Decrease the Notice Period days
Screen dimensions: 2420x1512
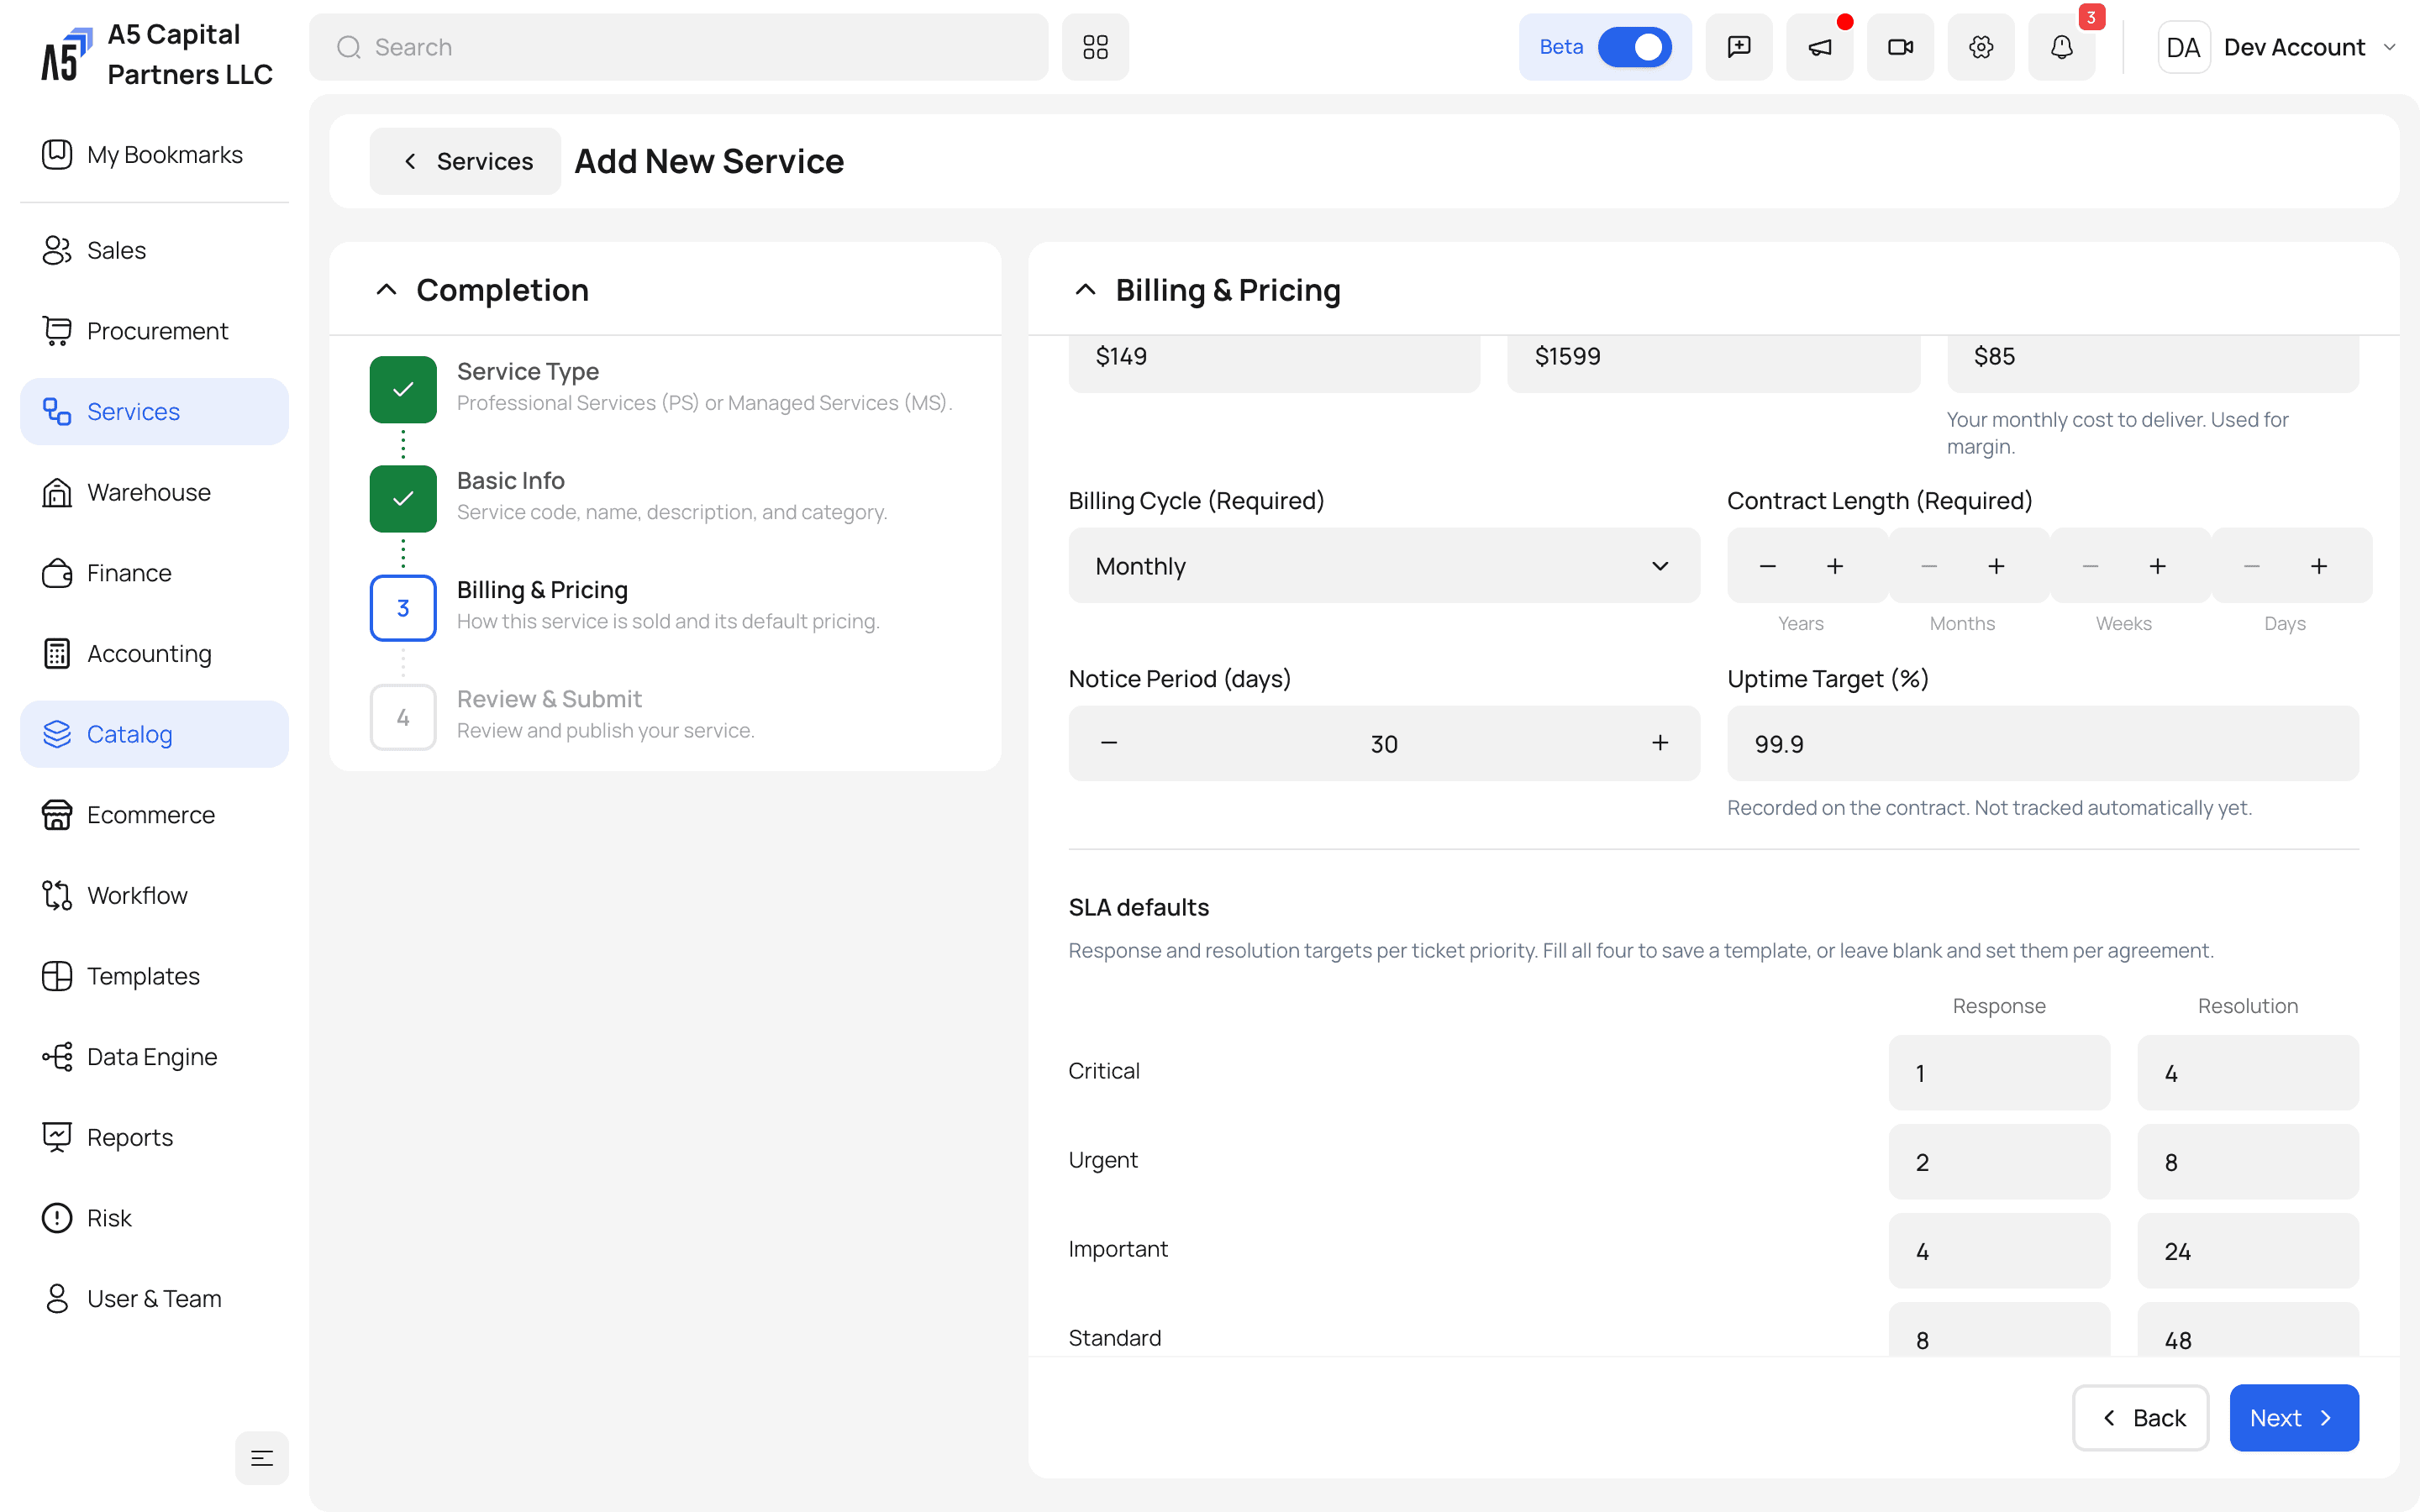[x=1109, y=743]
